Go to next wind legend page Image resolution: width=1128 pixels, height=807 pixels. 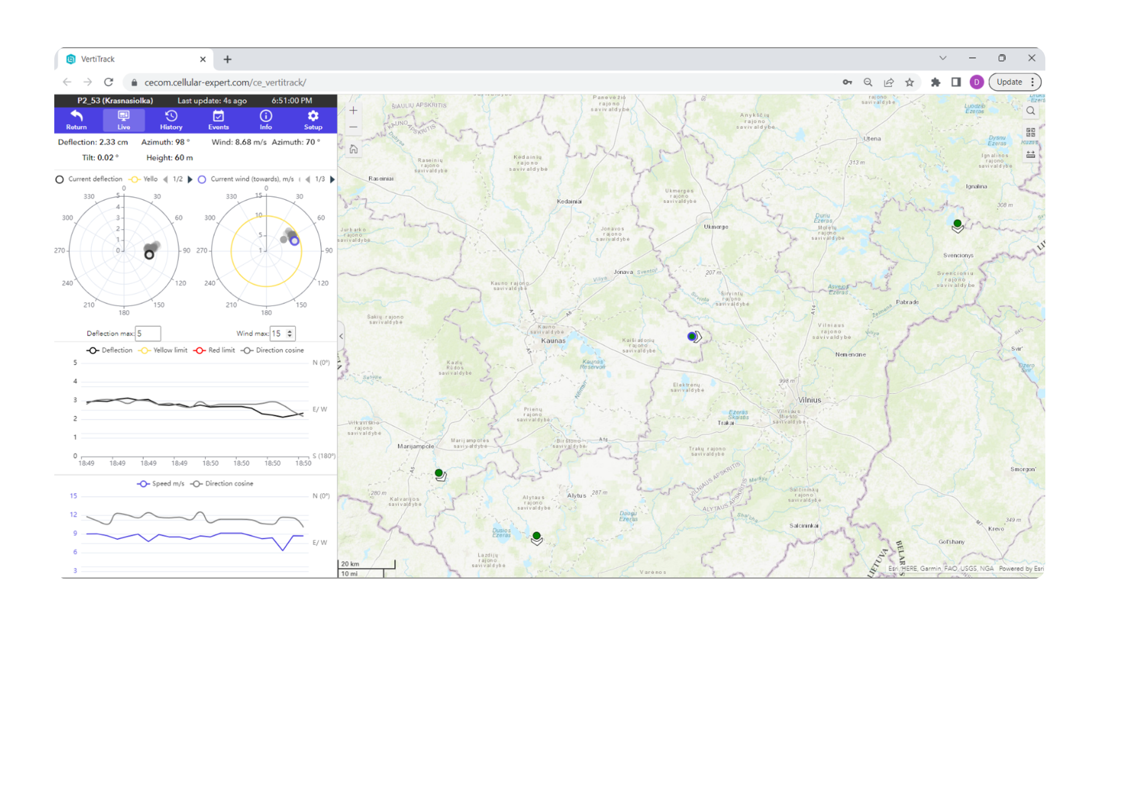point(332,179)
